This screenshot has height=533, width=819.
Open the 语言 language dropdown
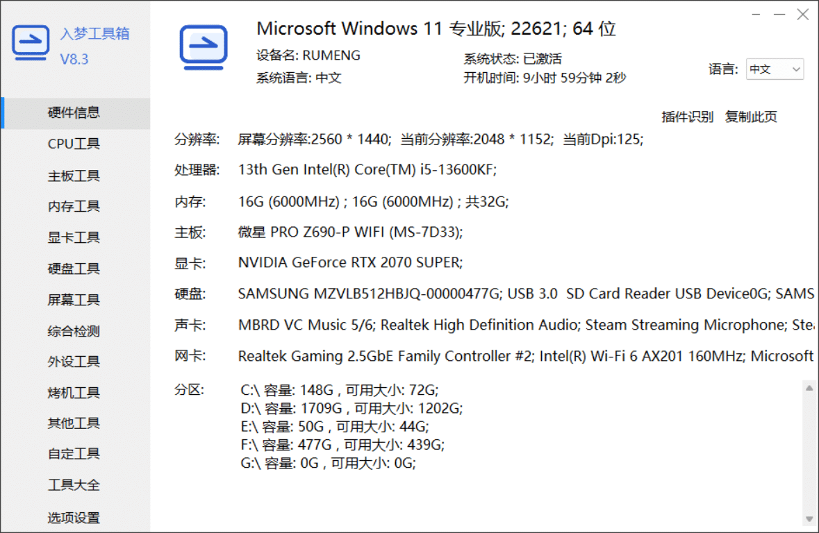click(775, 69)
